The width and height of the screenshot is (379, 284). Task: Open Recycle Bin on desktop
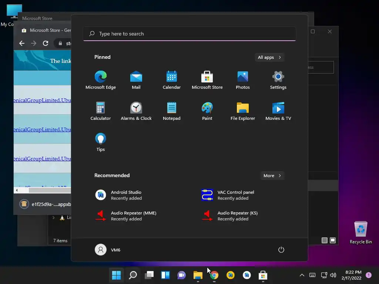coord(360,233)
